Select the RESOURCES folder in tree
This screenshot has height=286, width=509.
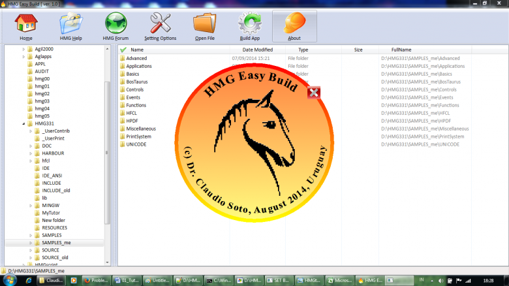tap(55, 228)
